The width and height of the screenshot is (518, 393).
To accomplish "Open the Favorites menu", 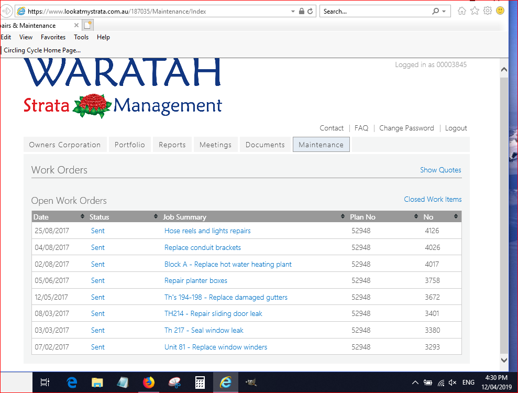I will click(53, 37).
